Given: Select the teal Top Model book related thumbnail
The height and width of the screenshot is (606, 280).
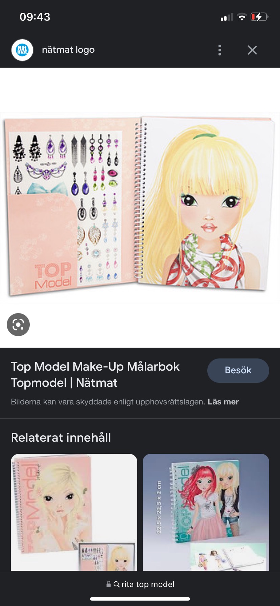Looking at the screenshot, I should point(206,512).
